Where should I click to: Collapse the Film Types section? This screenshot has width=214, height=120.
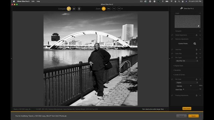tap(200, 58)
